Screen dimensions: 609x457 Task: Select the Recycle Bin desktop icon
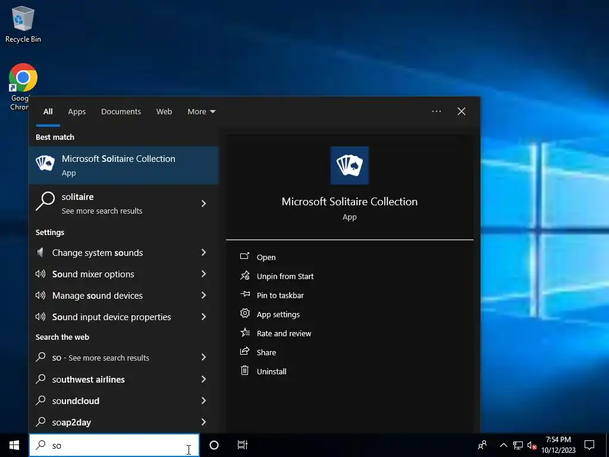point(23,24)
